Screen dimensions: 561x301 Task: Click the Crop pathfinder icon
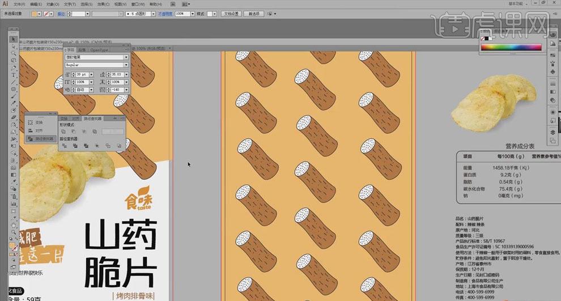click(x=97, y=146)
